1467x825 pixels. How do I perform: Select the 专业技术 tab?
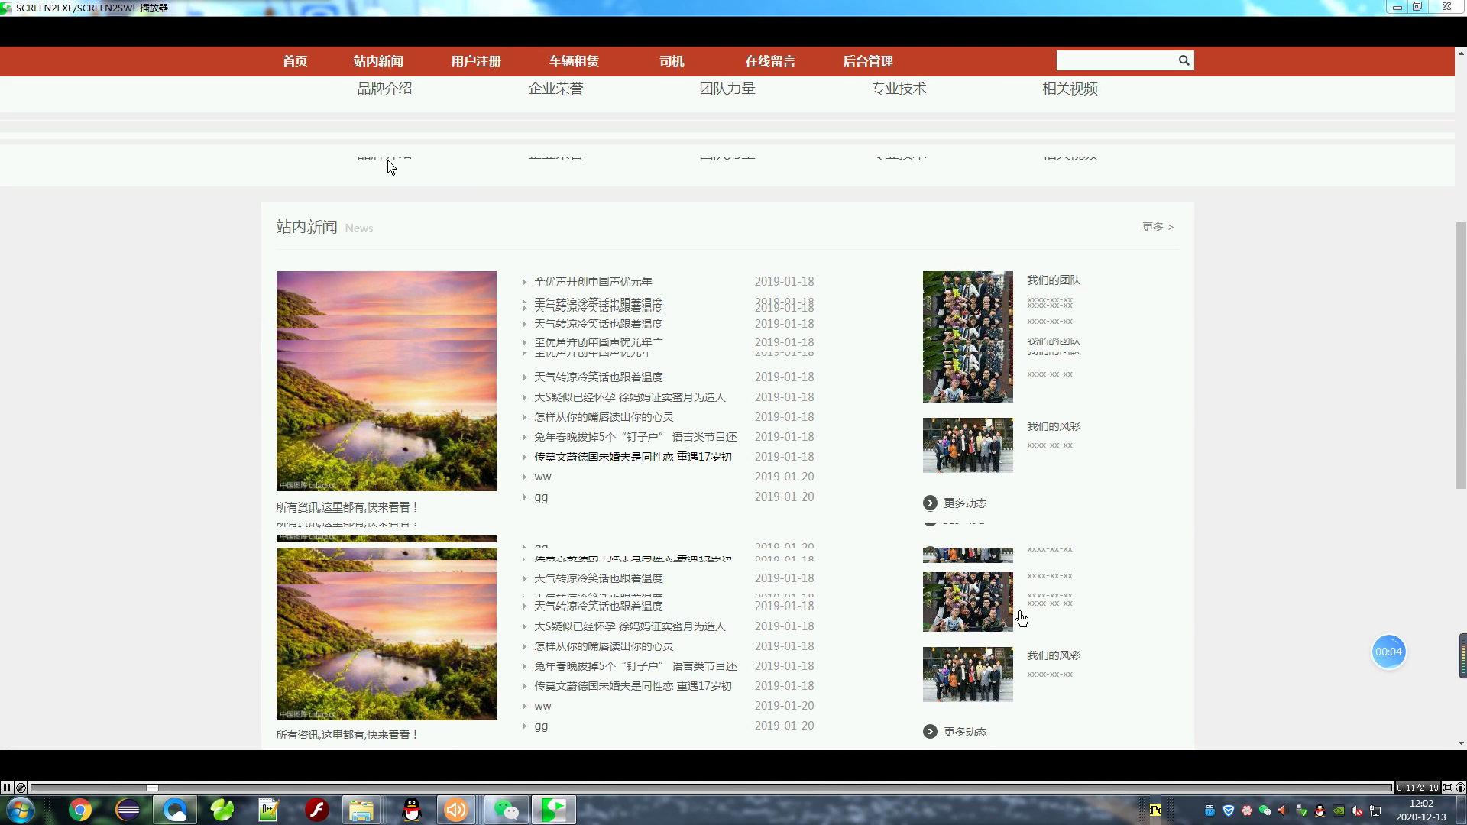(899, 89)
